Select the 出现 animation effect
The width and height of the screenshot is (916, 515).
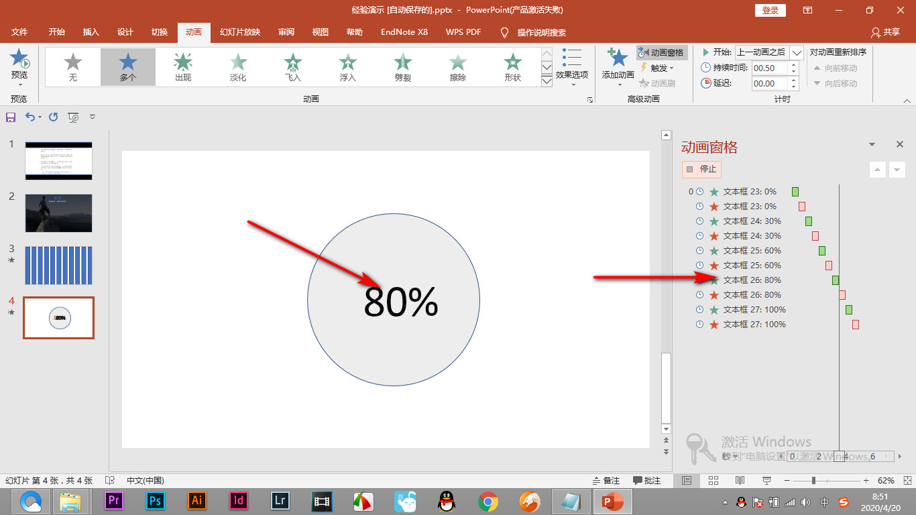(183, 67)
